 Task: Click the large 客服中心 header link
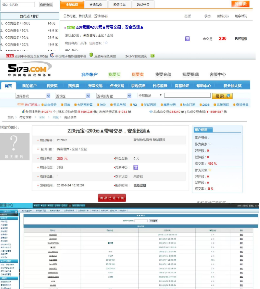click(218, 74)
